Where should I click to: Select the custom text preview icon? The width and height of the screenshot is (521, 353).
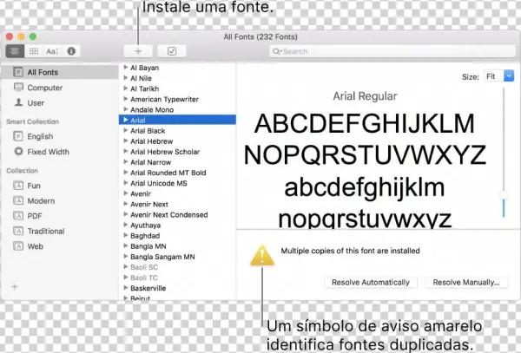point(53,51)
